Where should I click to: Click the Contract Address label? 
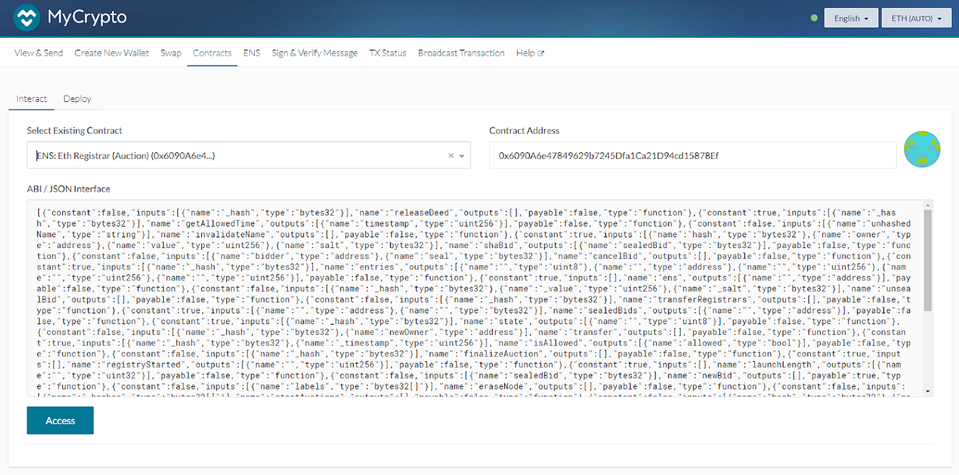[524, 130]
